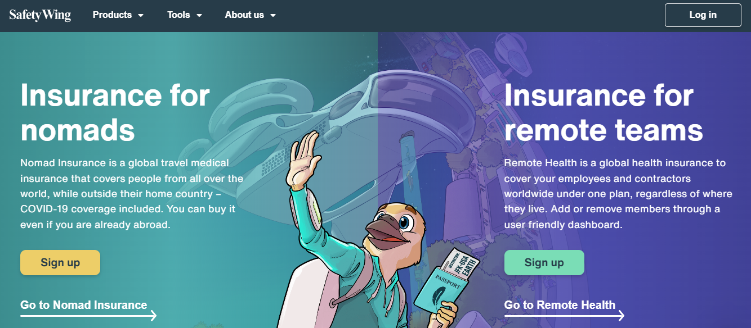The image size is (751, 328).
Task: Click the Log in button
Action: point(703,15)
